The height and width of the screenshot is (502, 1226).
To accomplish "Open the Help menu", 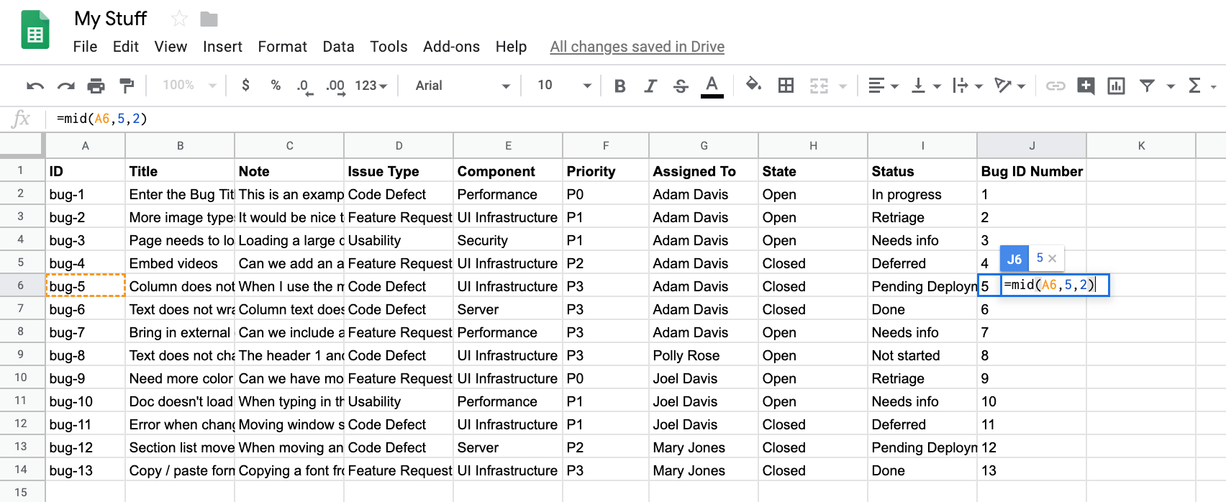I will [x=511, y=47].
